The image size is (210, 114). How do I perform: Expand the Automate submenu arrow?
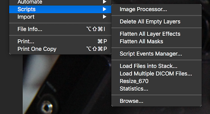(104, 2)
